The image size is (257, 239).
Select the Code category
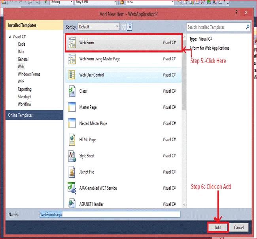[x=21, y=44]
